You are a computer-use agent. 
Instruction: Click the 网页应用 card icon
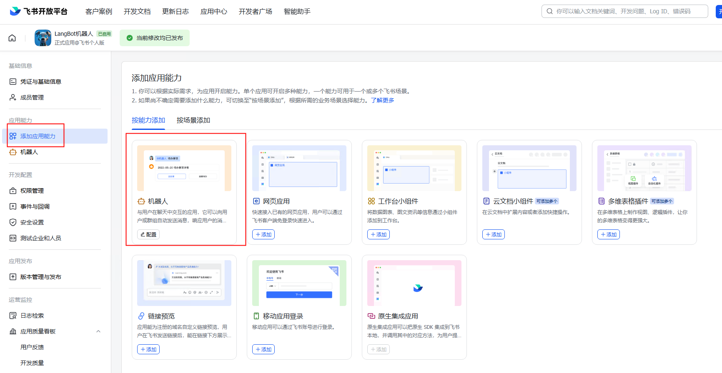(x=256, y=201)
